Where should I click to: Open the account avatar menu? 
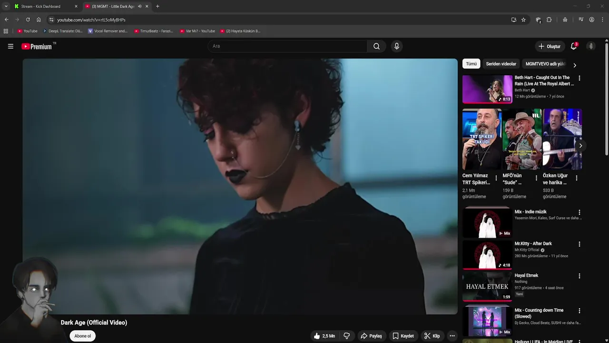point(591,46)
